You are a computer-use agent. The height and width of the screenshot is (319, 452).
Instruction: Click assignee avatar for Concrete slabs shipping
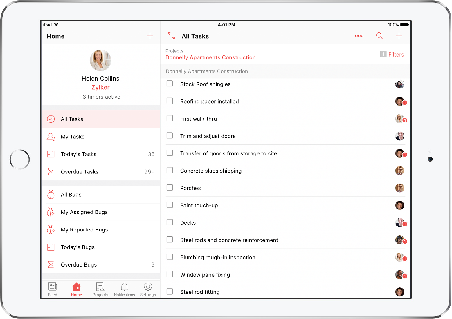click(x=400, y=171)
